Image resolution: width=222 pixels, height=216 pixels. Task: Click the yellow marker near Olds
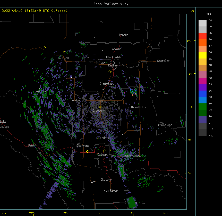(x=100, y=107)
